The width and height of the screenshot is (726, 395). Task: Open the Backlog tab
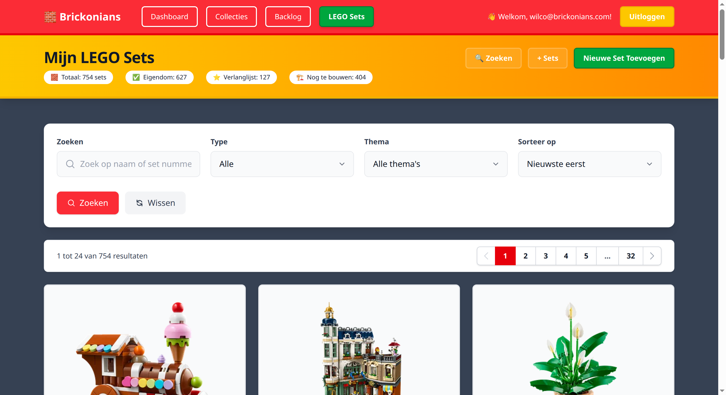click(288, 17)
